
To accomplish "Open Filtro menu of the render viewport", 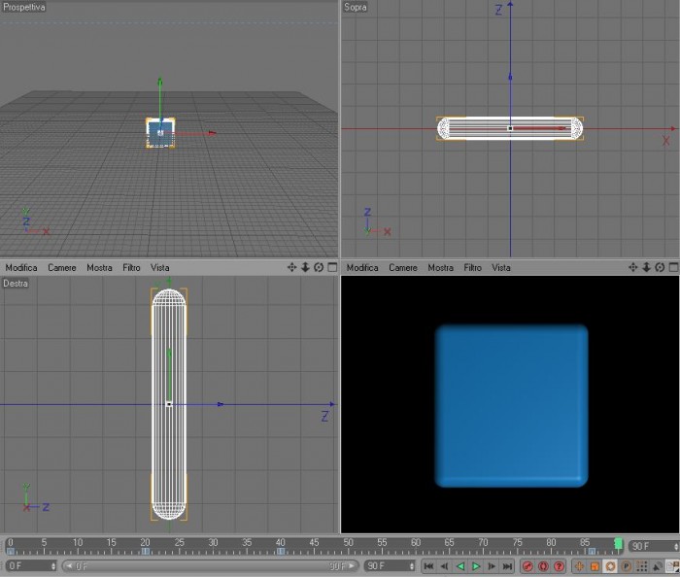I will (x=473, y=267).
